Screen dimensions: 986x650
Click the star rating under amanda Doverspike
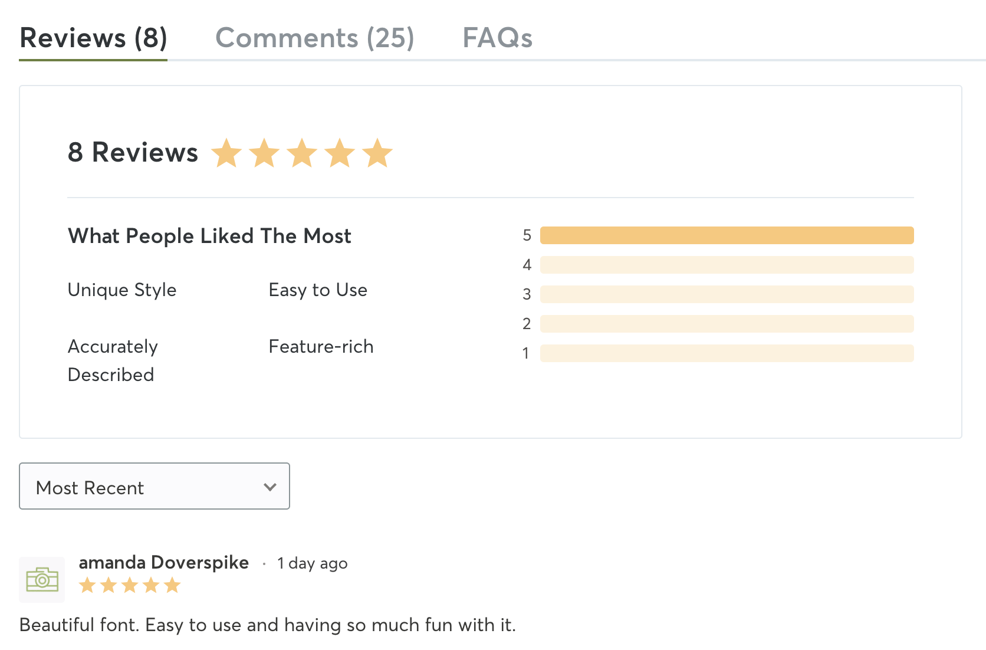click(x=130, y=585)
